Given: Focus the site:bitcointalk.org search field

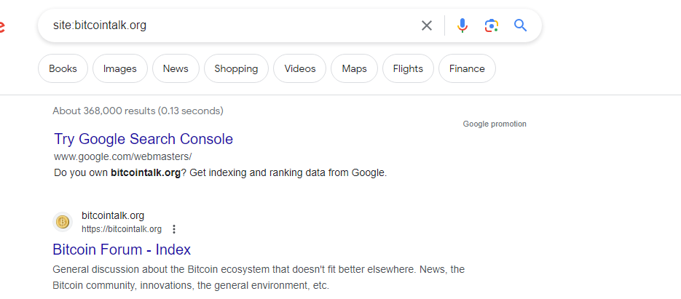Looking at the screenshot, I should [235, 25].
